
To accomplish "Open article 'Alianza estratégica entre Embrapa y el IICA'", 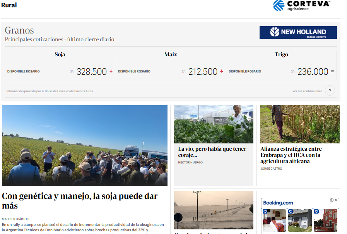I will coord(291,155).
